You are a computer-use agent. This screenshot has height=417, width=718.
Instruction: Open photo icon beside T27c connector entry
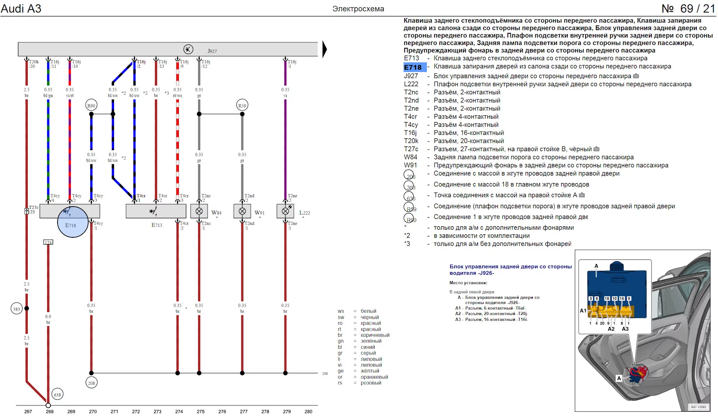596,149
